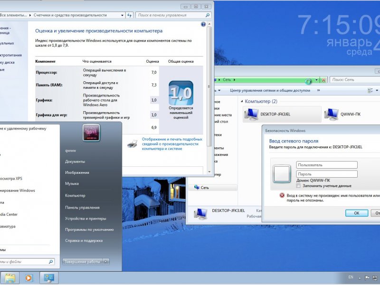Screen dimensions: 380x285
Task: Confirm the network password with OK
Action: tap(357, 213)
